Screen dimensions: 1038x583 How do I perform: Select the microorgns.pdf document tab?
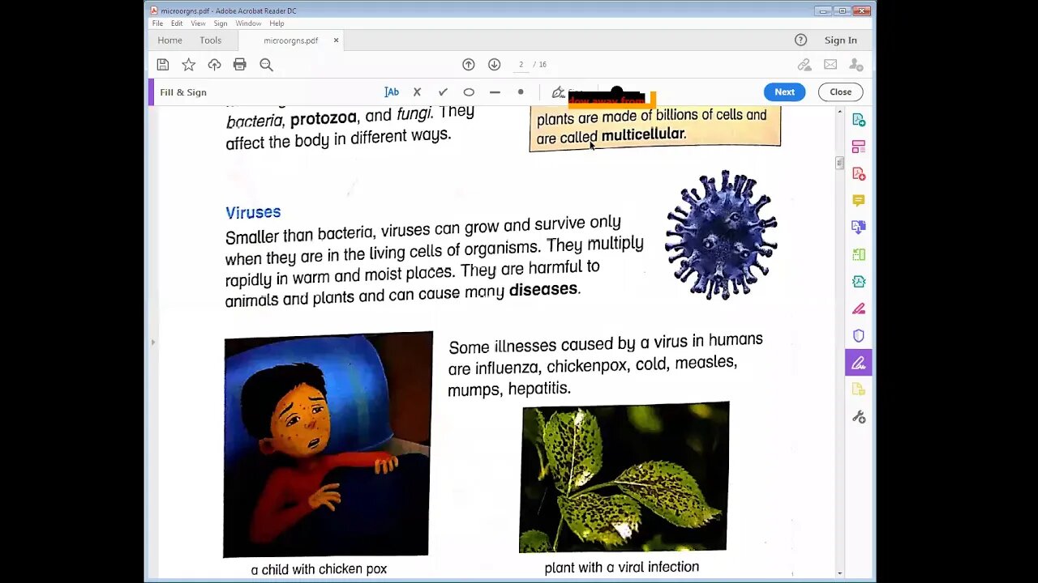click(x=290, y=40)
